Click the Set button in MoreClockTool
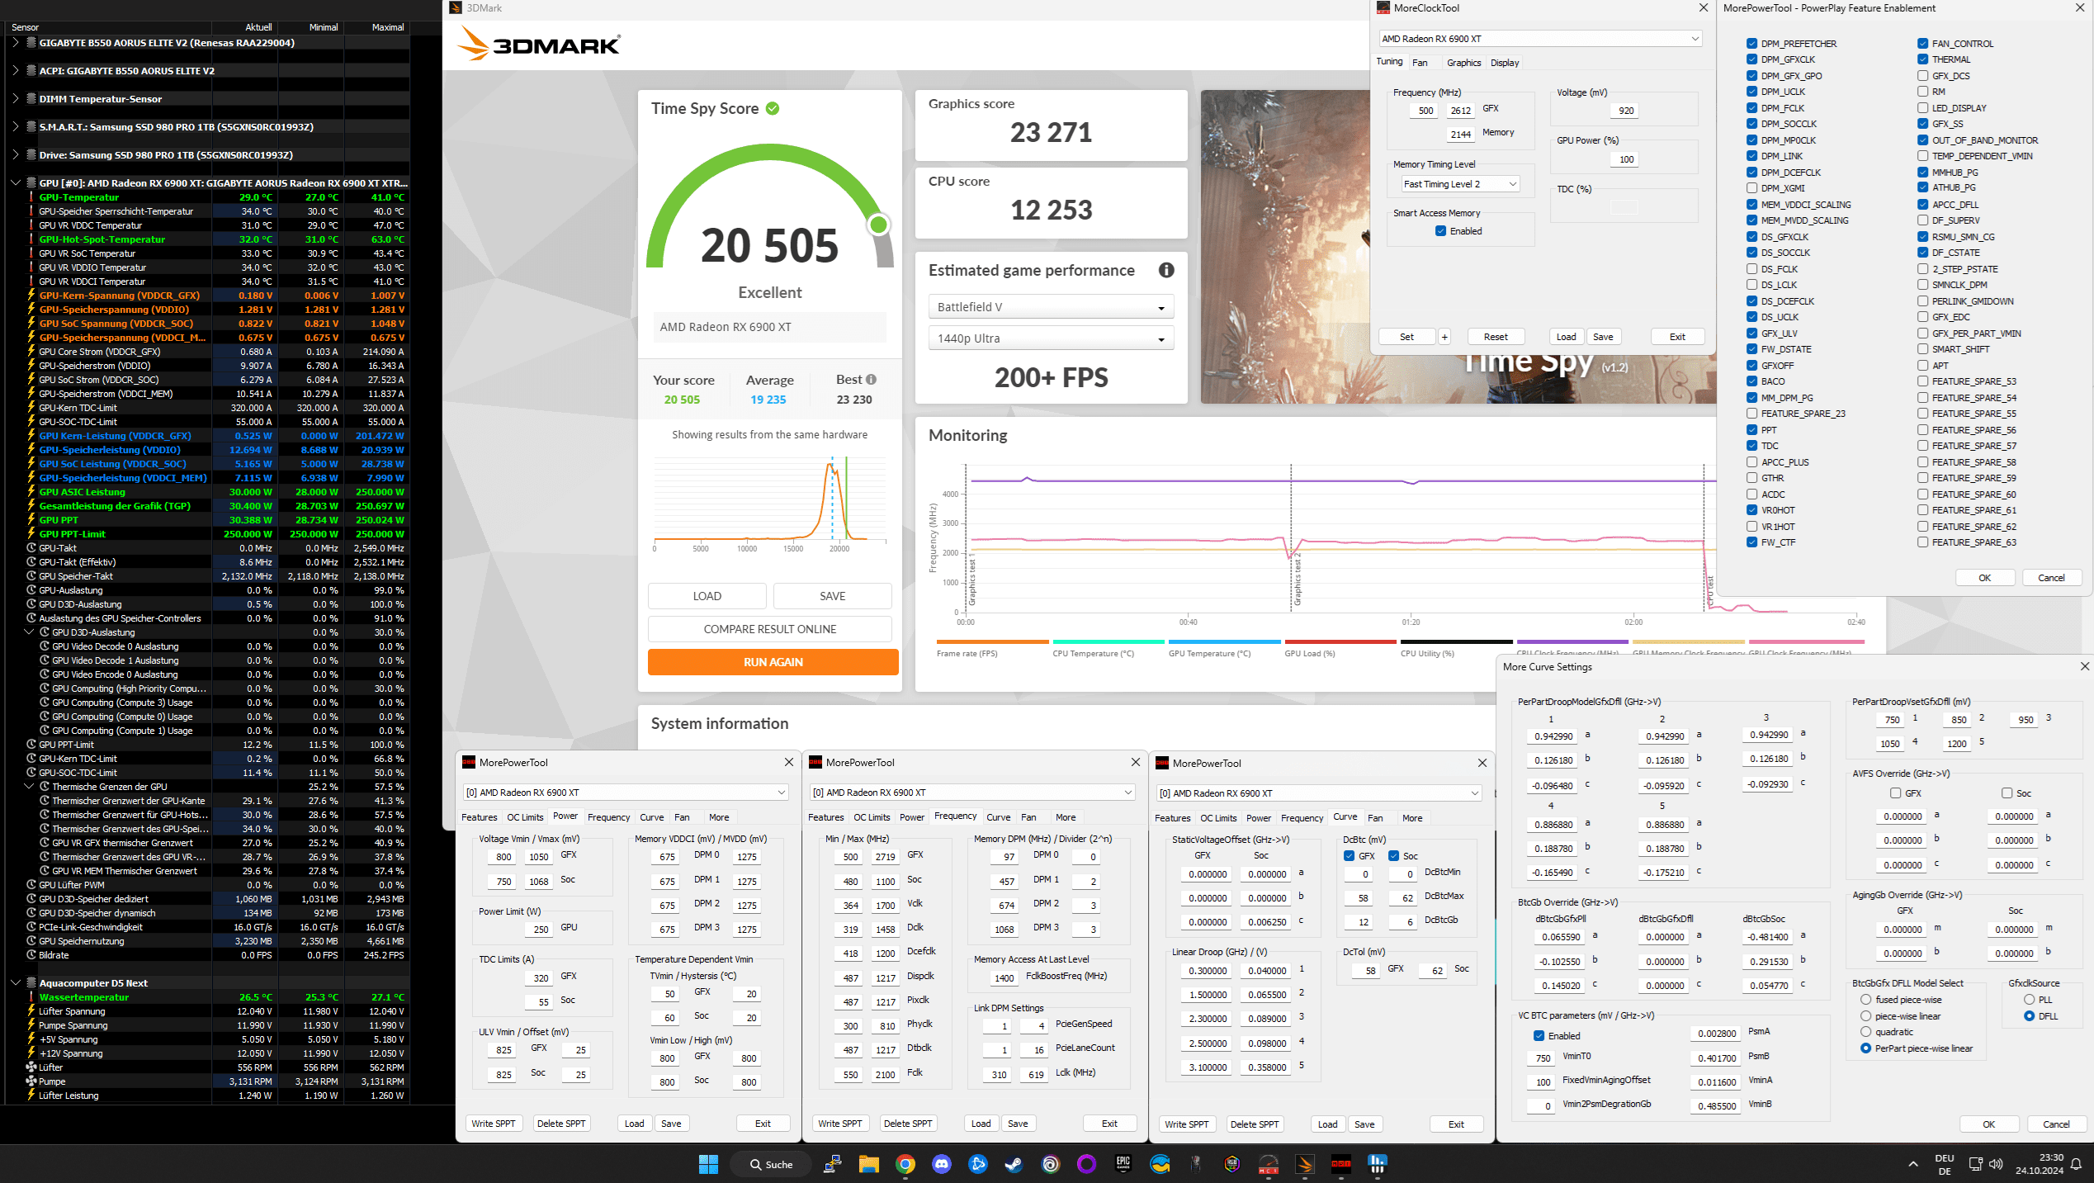The image size is (2094, 1183). [1406, 337]
